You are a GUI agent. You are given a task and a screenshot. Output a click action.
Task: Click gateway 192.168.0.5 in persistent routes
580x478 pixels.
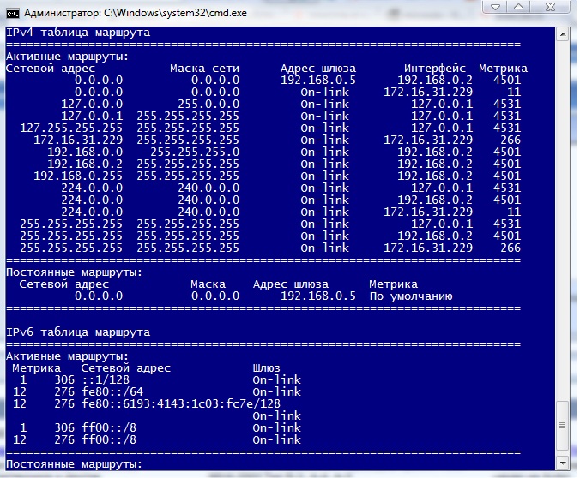coord(318,296)
